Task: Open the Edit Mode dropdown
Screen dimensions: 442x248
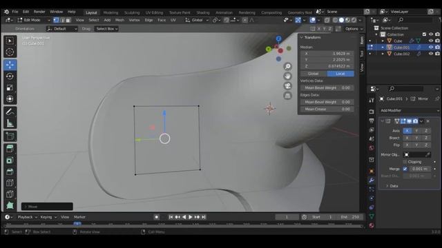Action: 34,20
